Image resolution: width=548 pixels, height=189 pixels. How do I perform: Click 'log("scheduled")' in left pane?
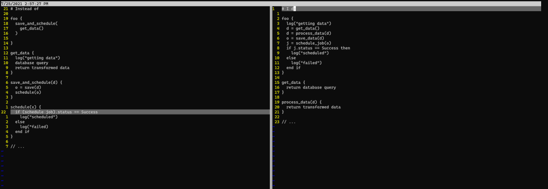pos(39,117)
